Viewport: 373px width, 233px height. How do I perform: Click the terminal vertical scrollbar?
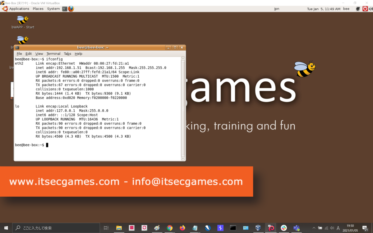[183, 108]
